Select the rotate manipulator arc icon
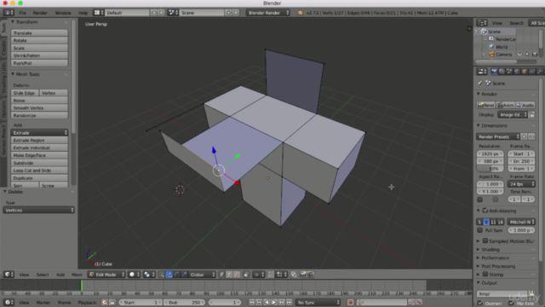The height and width of the screenshot is (307, 545). (x=176, y=275)
